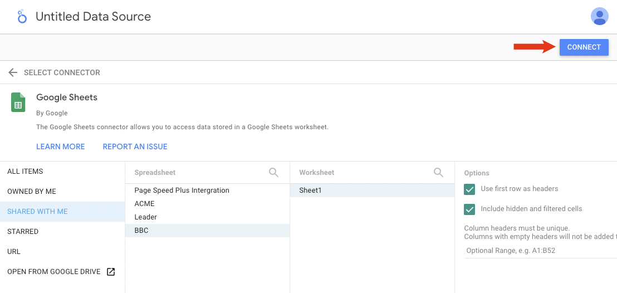
Task: Select the Sheet1 worksheet
Action: pos(311,191)
